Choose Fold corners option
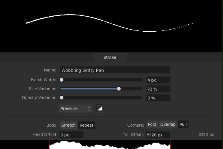This screenshot has height=149, width=223. click(152, 124)
